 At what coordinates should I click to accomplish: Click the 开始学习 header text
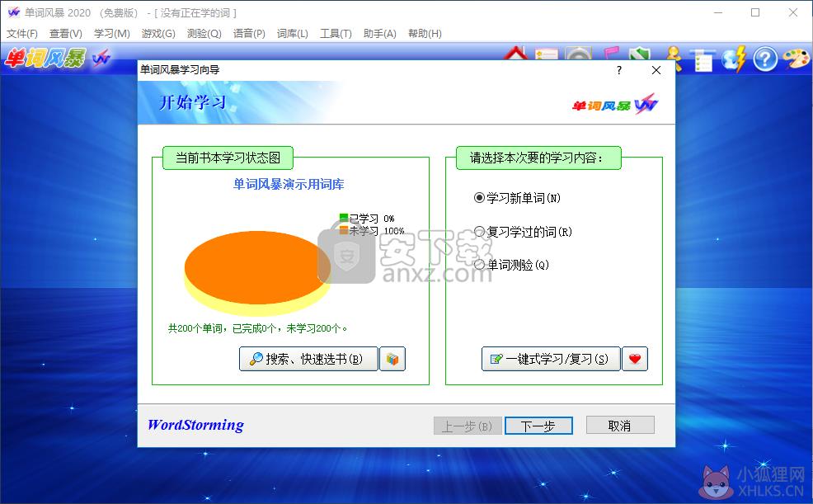[192, 102]
